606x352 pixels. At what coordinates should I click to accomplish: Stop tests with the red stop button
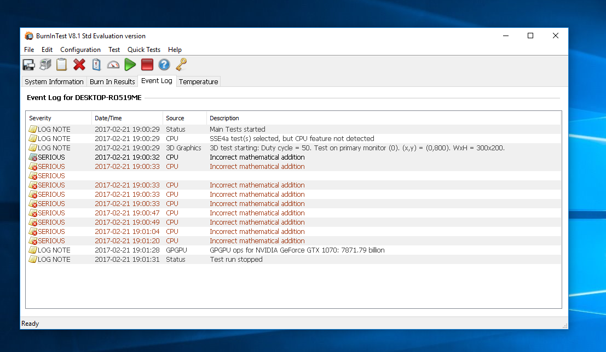(x=147, y=64)
